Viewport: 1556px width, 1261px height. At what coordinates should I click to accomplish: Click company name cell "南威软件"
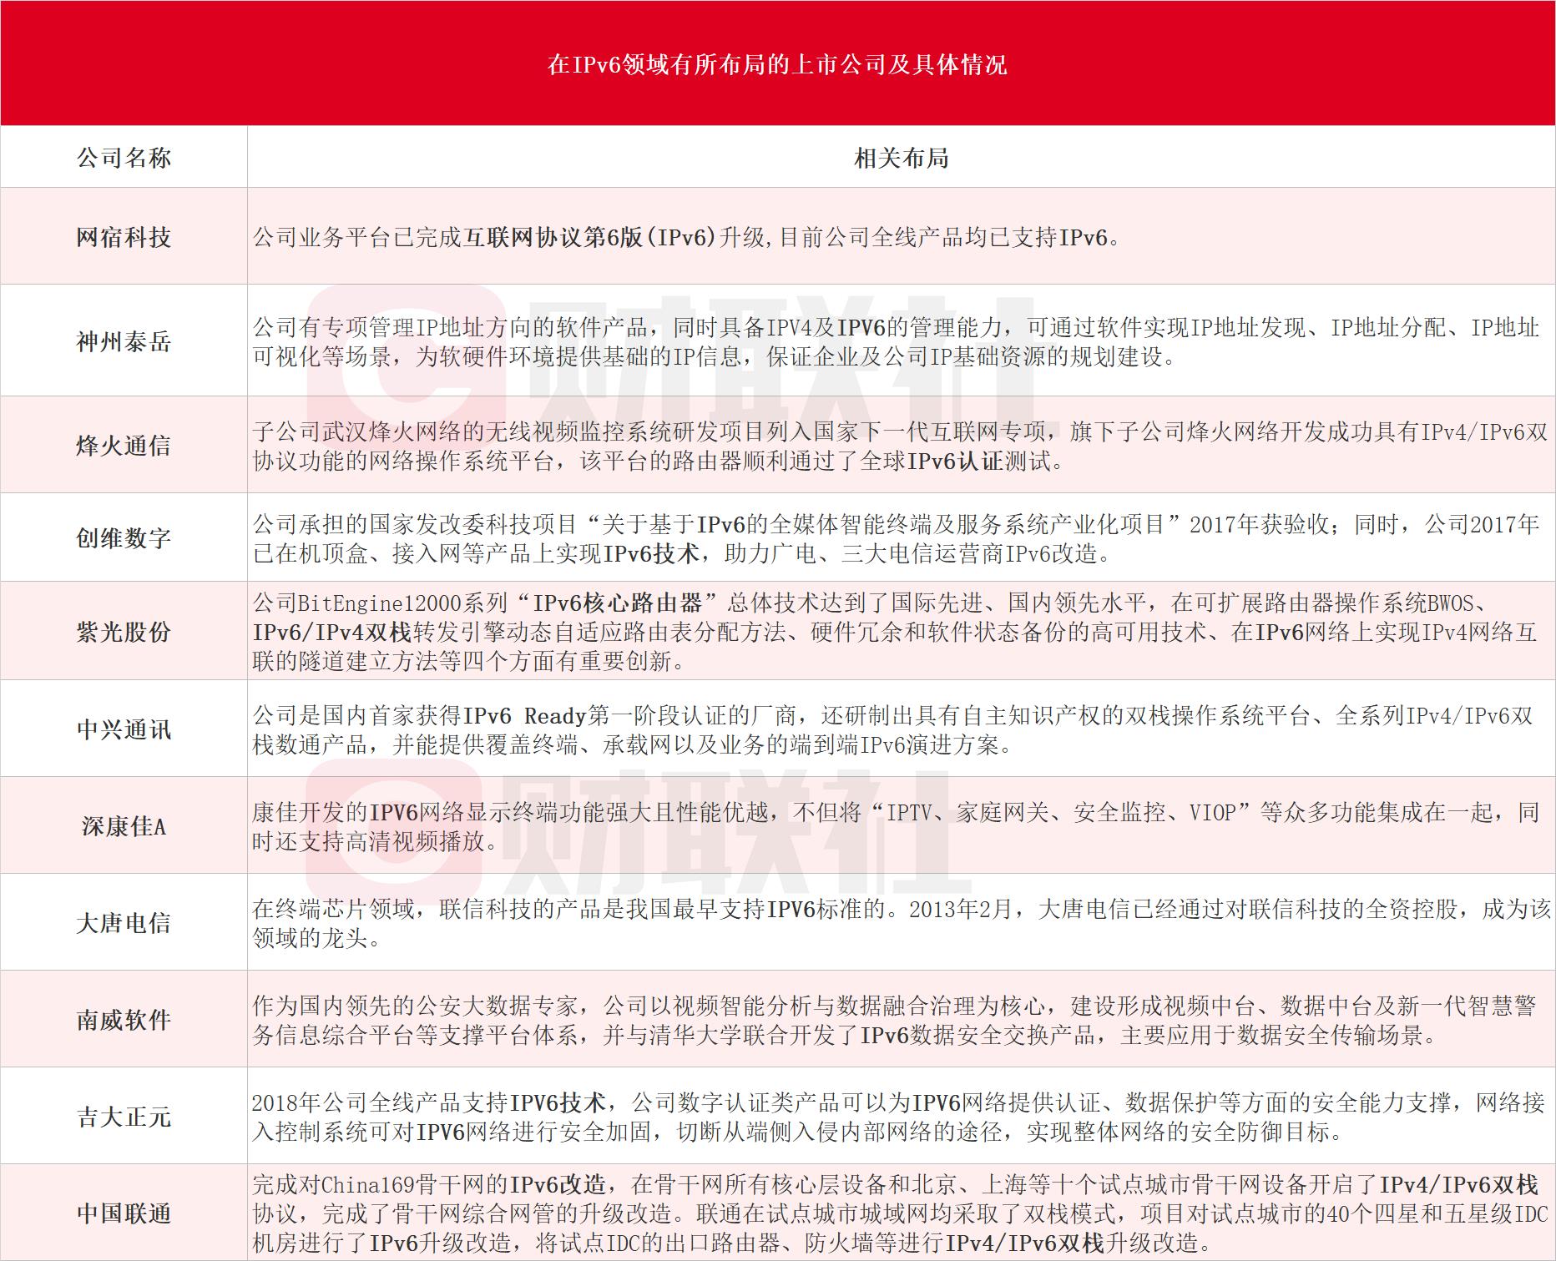pyautogui.click(x=124, y=1020)
